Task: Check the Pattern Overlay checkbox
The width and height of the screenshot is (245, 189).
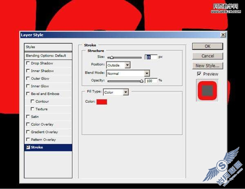Action: point(28,139)
